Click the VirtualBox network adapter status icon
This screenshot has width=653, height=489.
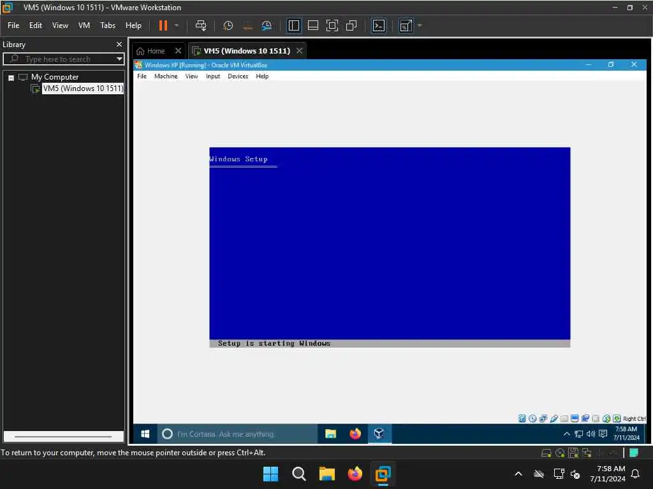coord(543,418)
